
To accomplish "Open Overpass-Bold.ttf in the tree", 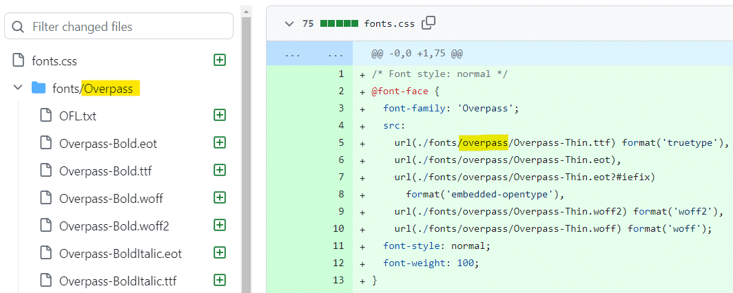I will [105, 171].
